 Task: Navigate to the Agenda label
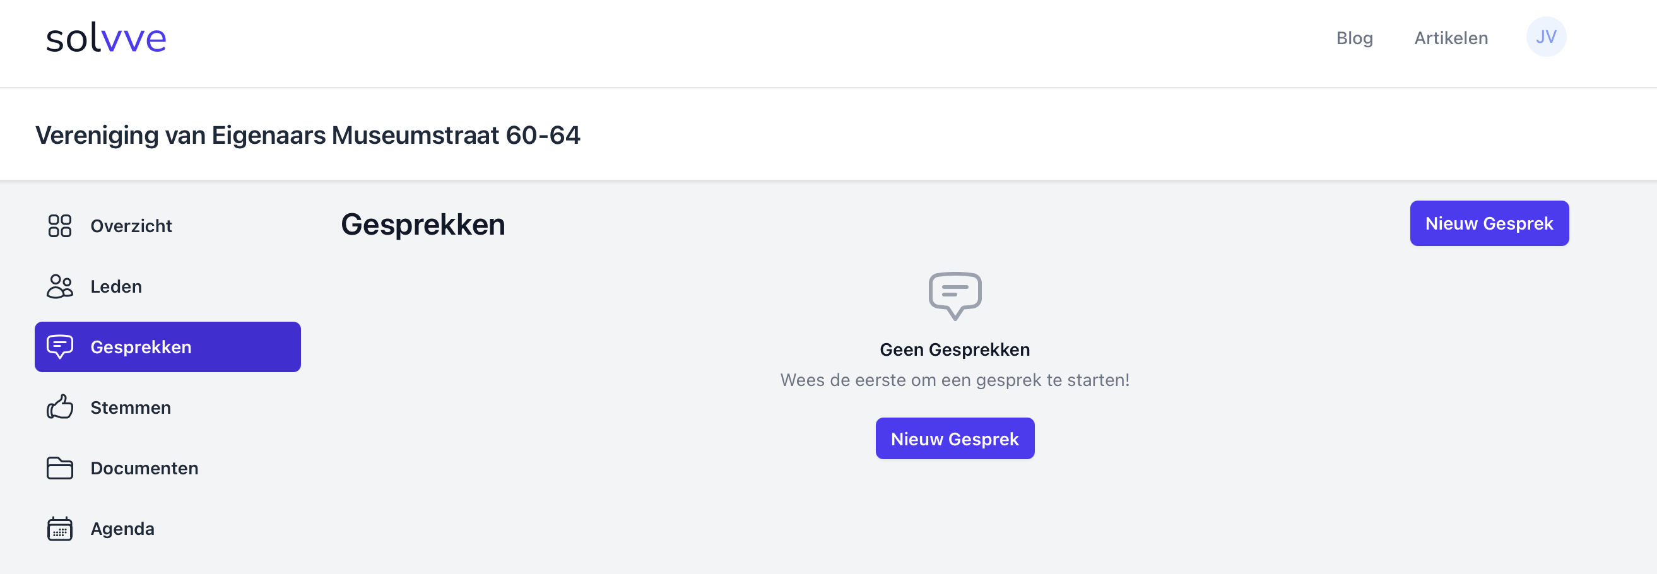pos(122,529)
